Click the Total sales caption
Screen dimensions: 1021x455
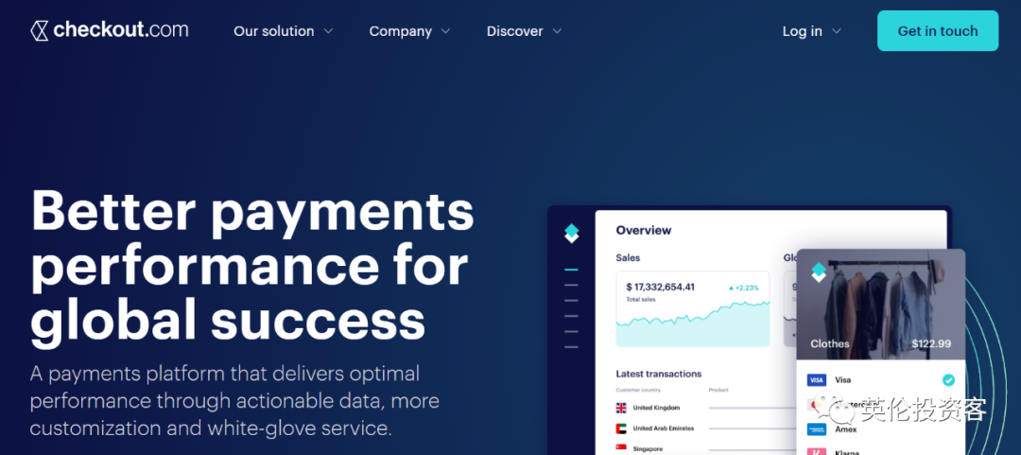point(641,299)
